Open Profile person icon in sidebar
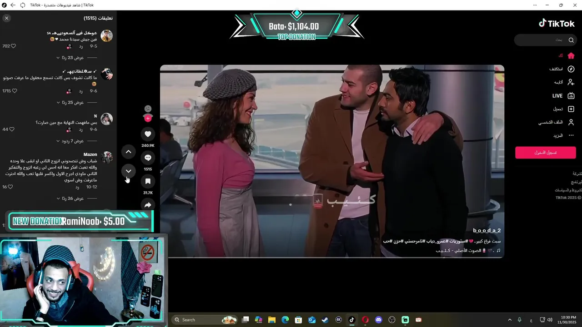This screenshot has height=327, width=582. tap(571, 122)
